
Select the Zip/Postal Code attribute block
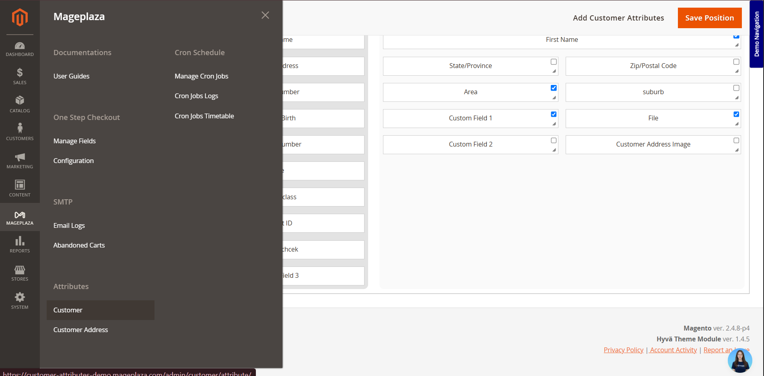pyautogui.click(x=653, y=66)
